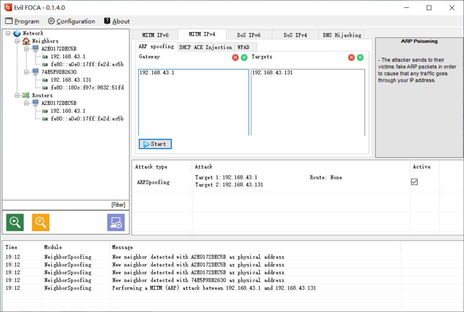Switch to the MITM IPv6 tab
Image resolution: width=464 pixels, height=312 pixels.
point(155,35)
